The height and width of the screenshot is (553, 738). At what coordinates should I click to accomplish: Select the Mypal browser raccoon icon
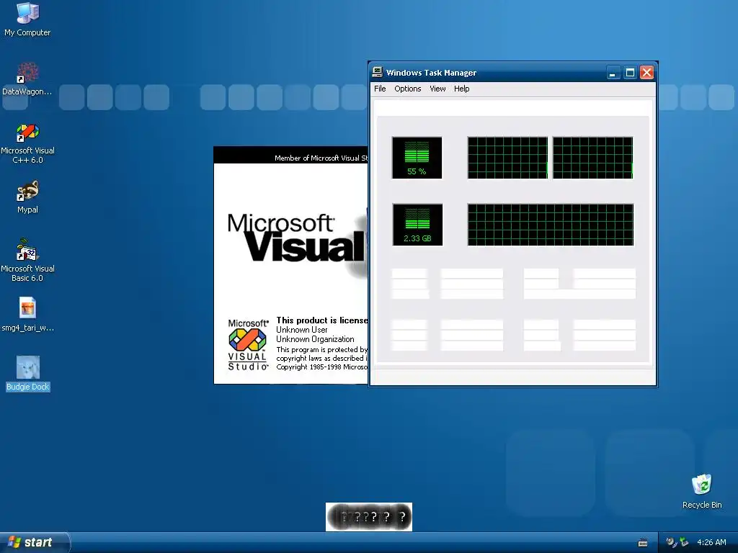(27, 197)
